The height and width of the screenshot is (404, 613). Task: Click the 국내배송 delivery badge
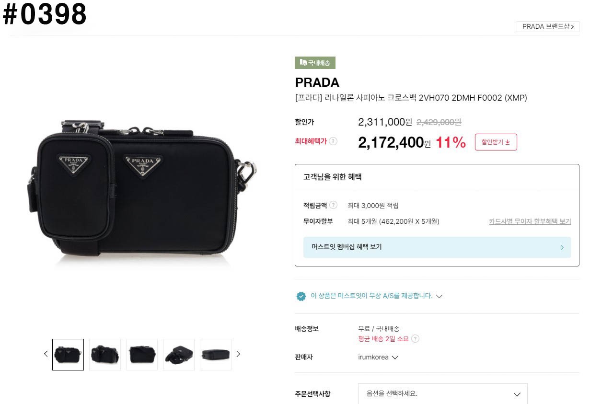(315, 63)
